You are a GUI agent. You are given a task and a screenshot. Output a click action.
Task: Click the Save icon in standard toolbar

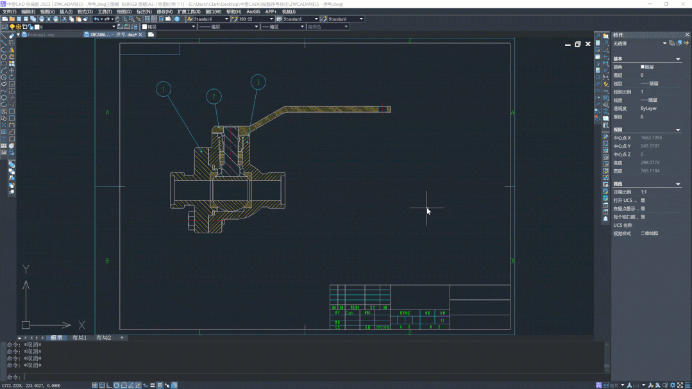click(x=19, y=19)
